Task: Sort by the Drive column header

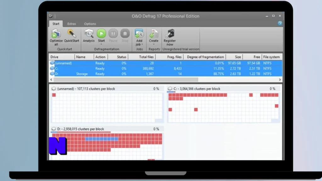Action: pyautogui.click(x=62, y=57)
